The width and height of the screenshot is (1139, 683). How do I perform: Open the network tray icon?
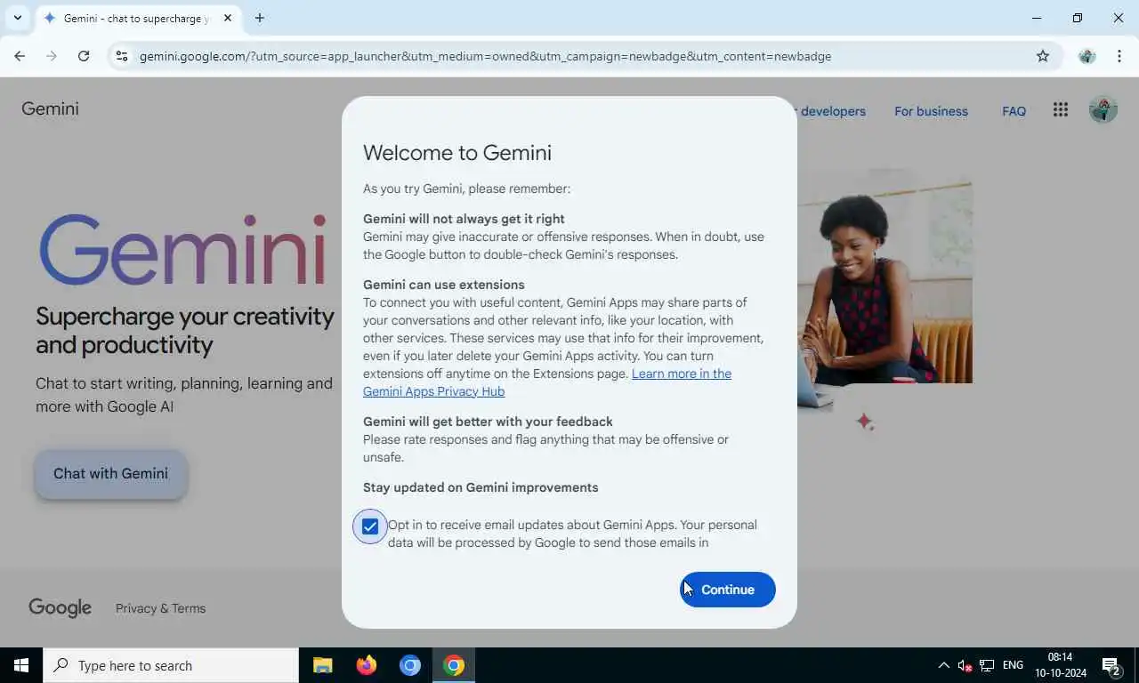987,665
